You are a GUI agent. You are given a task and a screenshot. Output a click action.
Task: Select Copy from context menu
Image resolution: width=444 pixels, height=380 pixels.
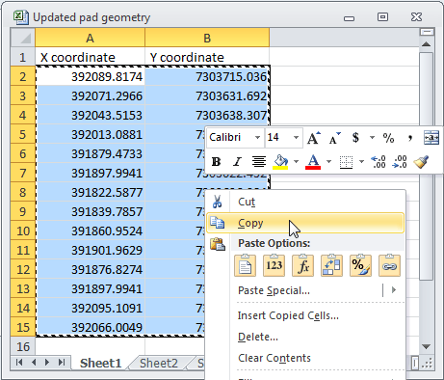pyautogui.click(x=305, y=223)
